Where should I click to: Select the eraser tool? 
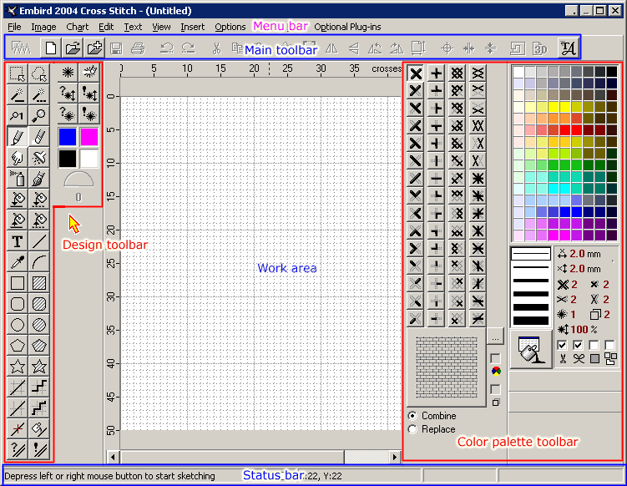[38, 136]
